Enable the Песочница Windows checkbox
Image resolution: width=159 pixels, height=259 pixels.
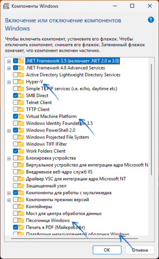(15, 220)
